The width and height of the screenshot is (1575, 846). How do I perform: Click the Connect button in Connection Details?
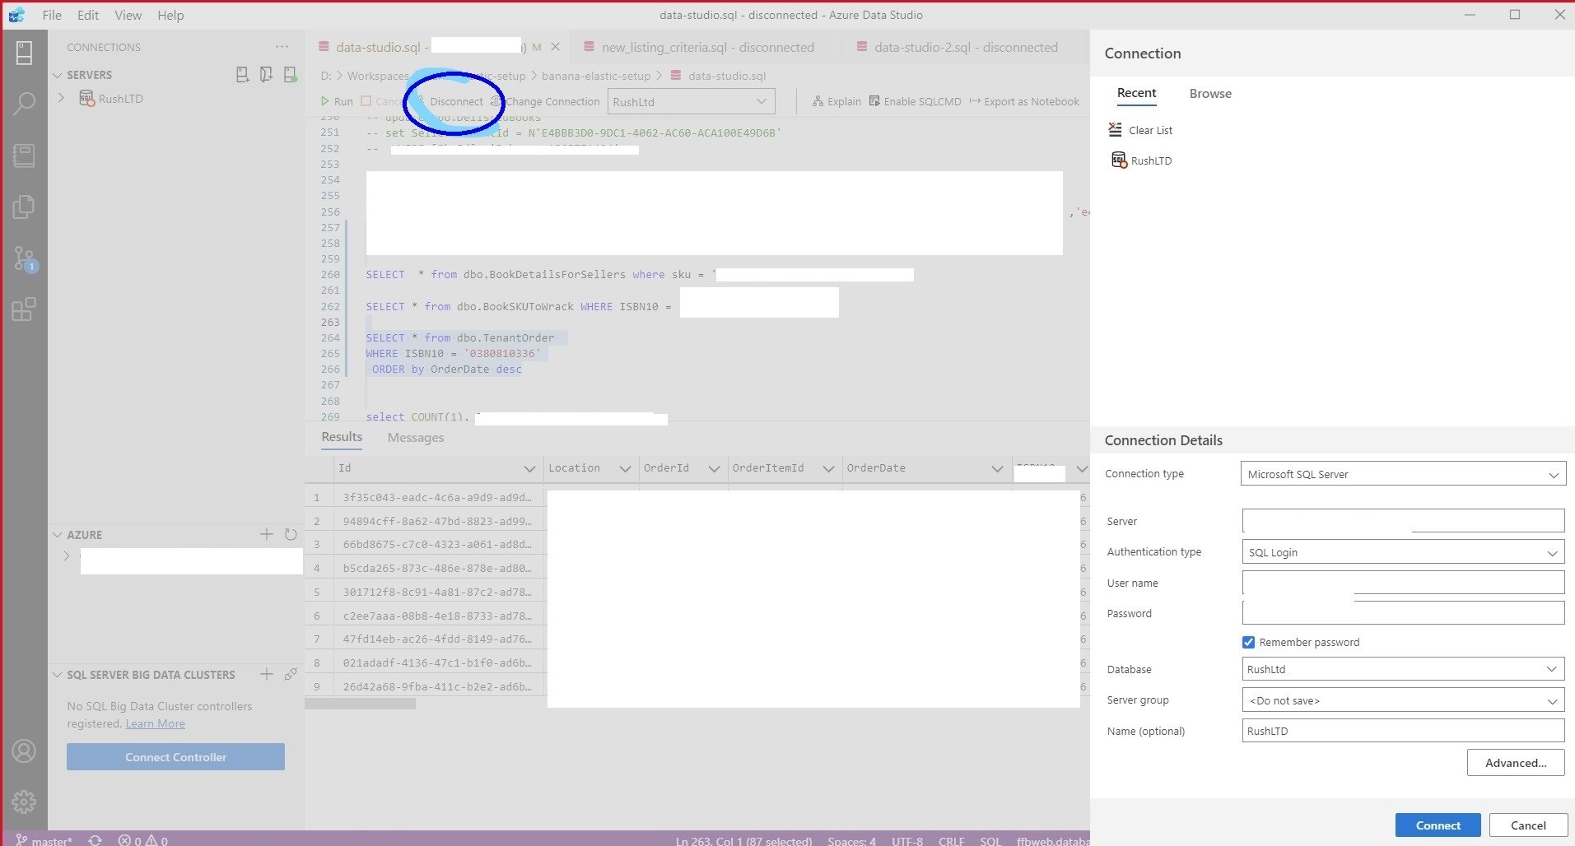[x=1436, y=825]
